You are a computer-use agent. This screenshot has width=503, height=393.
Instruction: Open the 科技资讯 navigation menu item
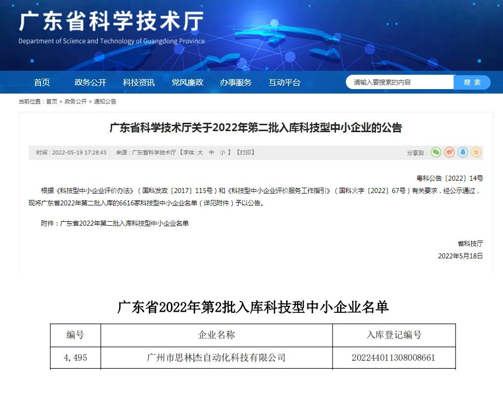139,83
